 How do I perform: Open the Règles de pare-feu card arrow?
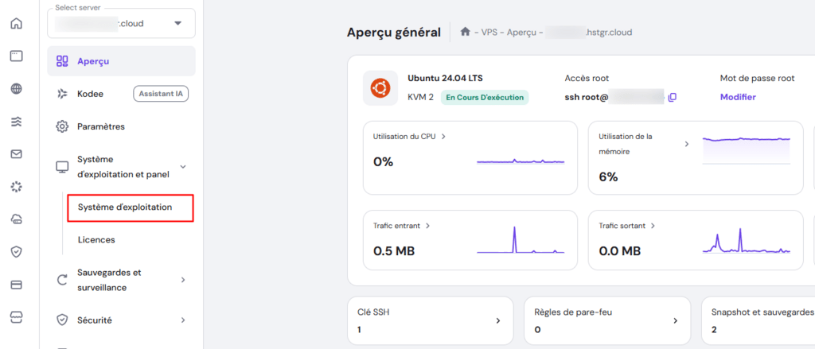coord(675,321)
